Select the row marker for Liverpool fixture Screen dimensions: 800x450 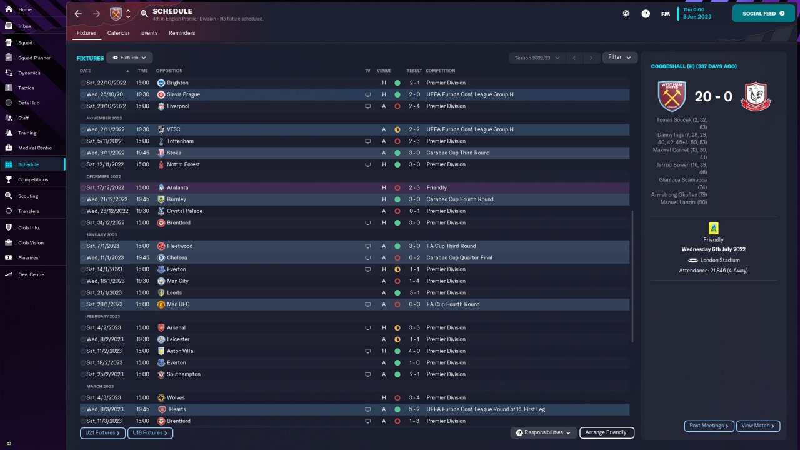(83, 106)
